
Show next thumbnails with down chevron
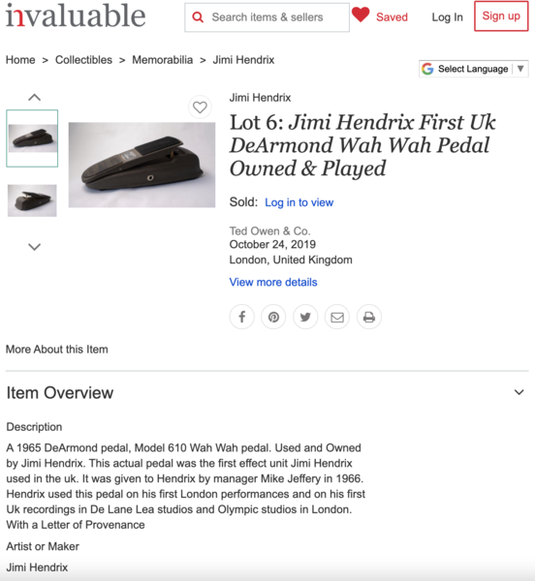(35, 247)
